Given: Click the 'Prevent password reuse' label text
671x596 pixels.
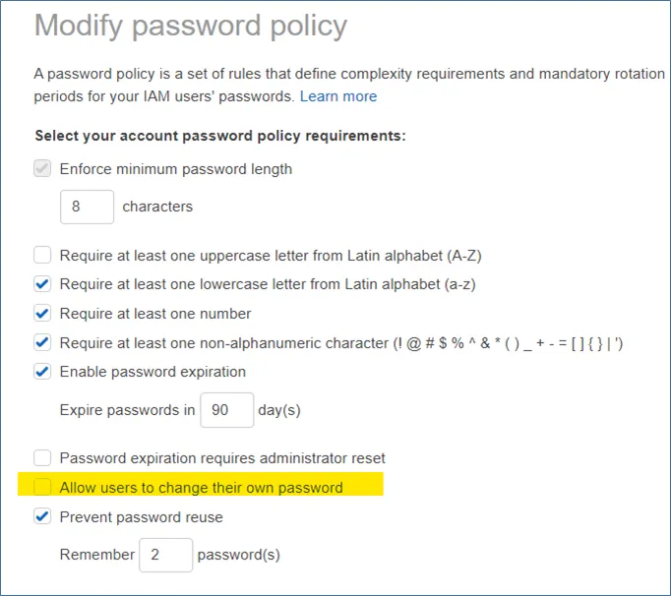Looking at the screenshot, I should tap(141, 517).
